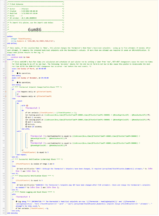This screenshot has width=159, height=216.
Task: Click the send notification WARNING icon
Action: click(x=18, y=185)
